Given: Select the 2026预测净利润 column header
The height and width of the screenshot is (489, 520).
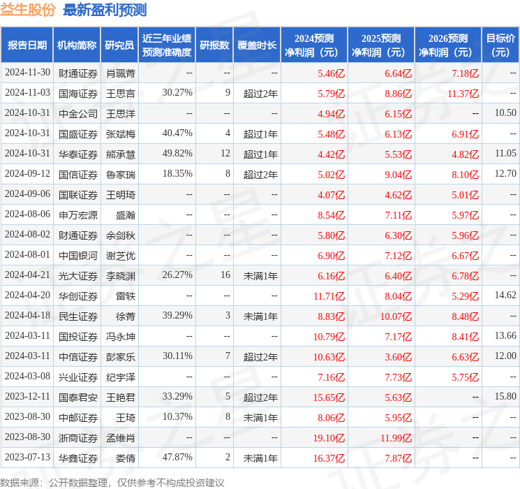Looking at the screenshot, I should 448,45.
